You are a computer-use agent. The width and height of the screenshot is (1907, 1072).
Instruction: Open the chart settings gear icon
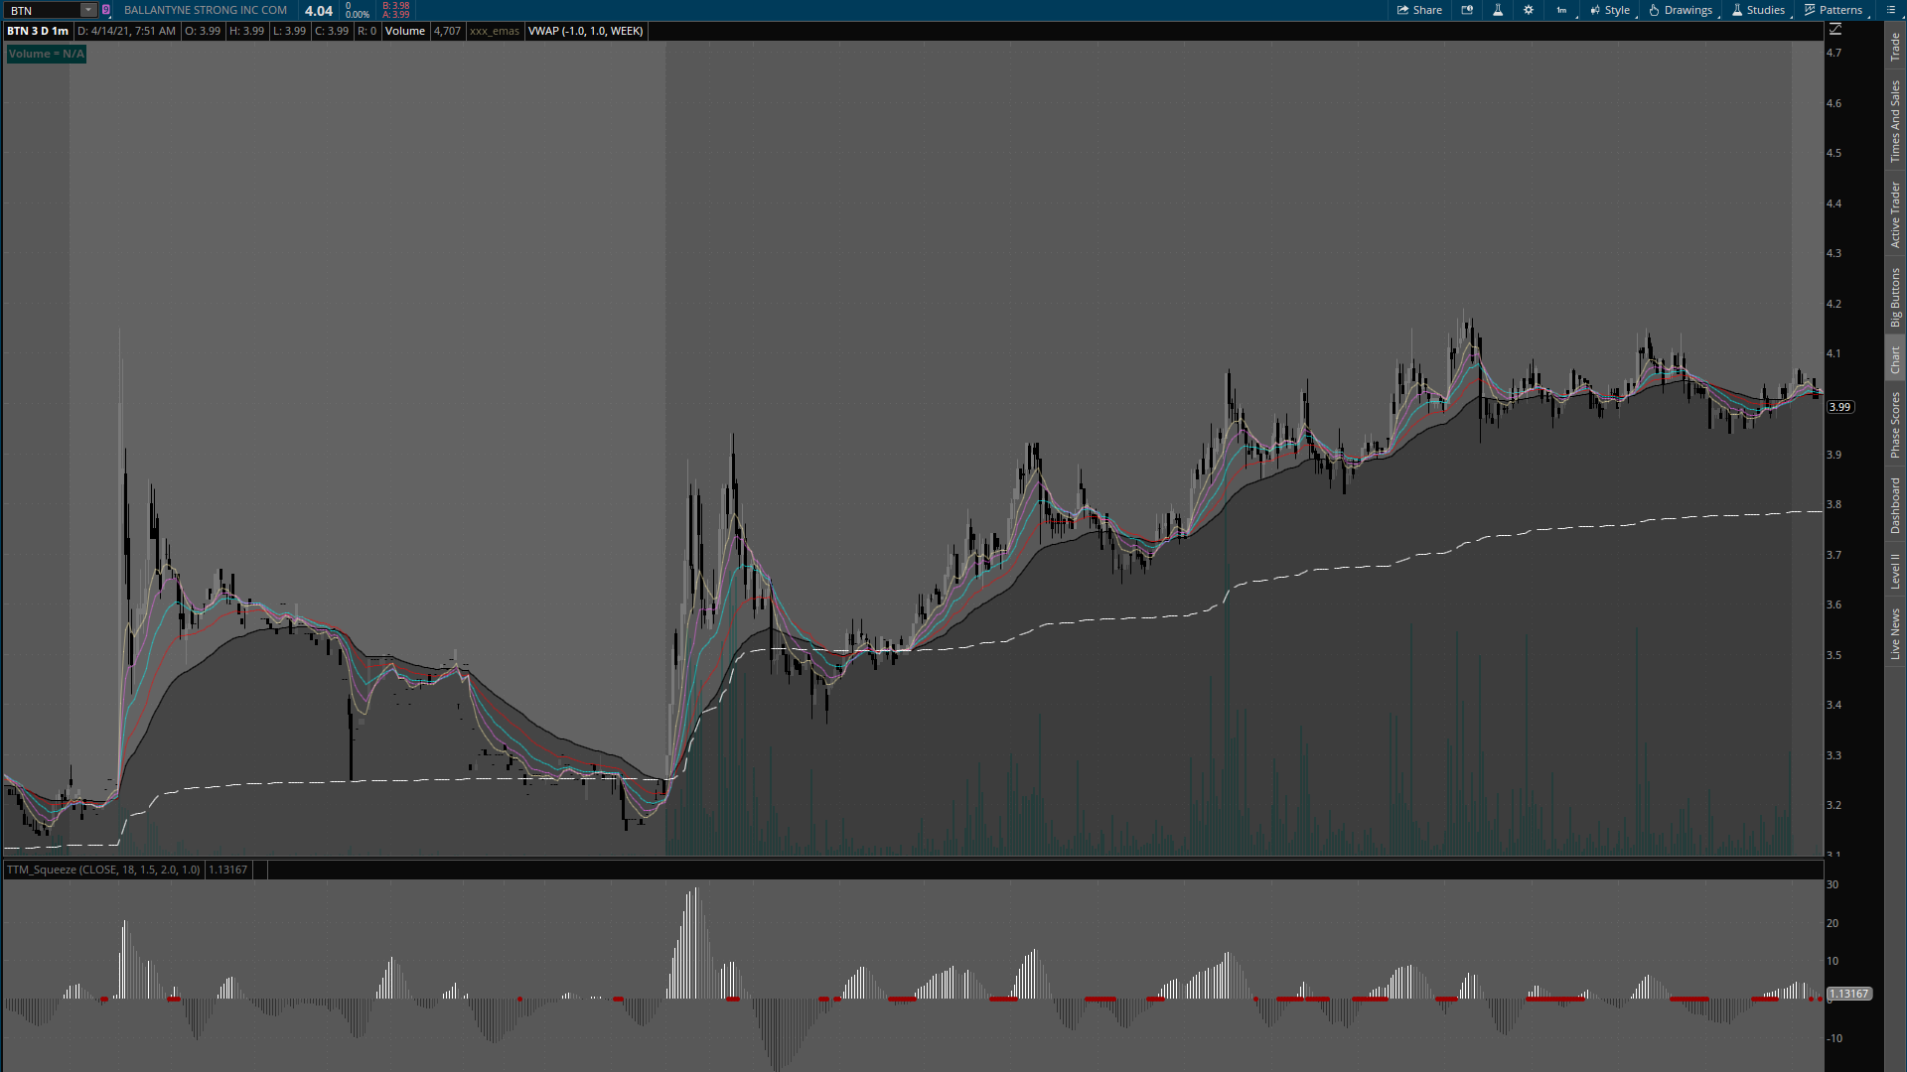point(1529,10)
